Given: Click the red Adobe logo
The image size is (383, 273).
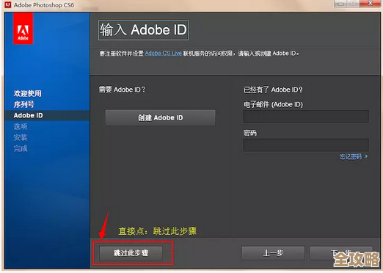Looking at the screenshot, I should tap(23, 29).
